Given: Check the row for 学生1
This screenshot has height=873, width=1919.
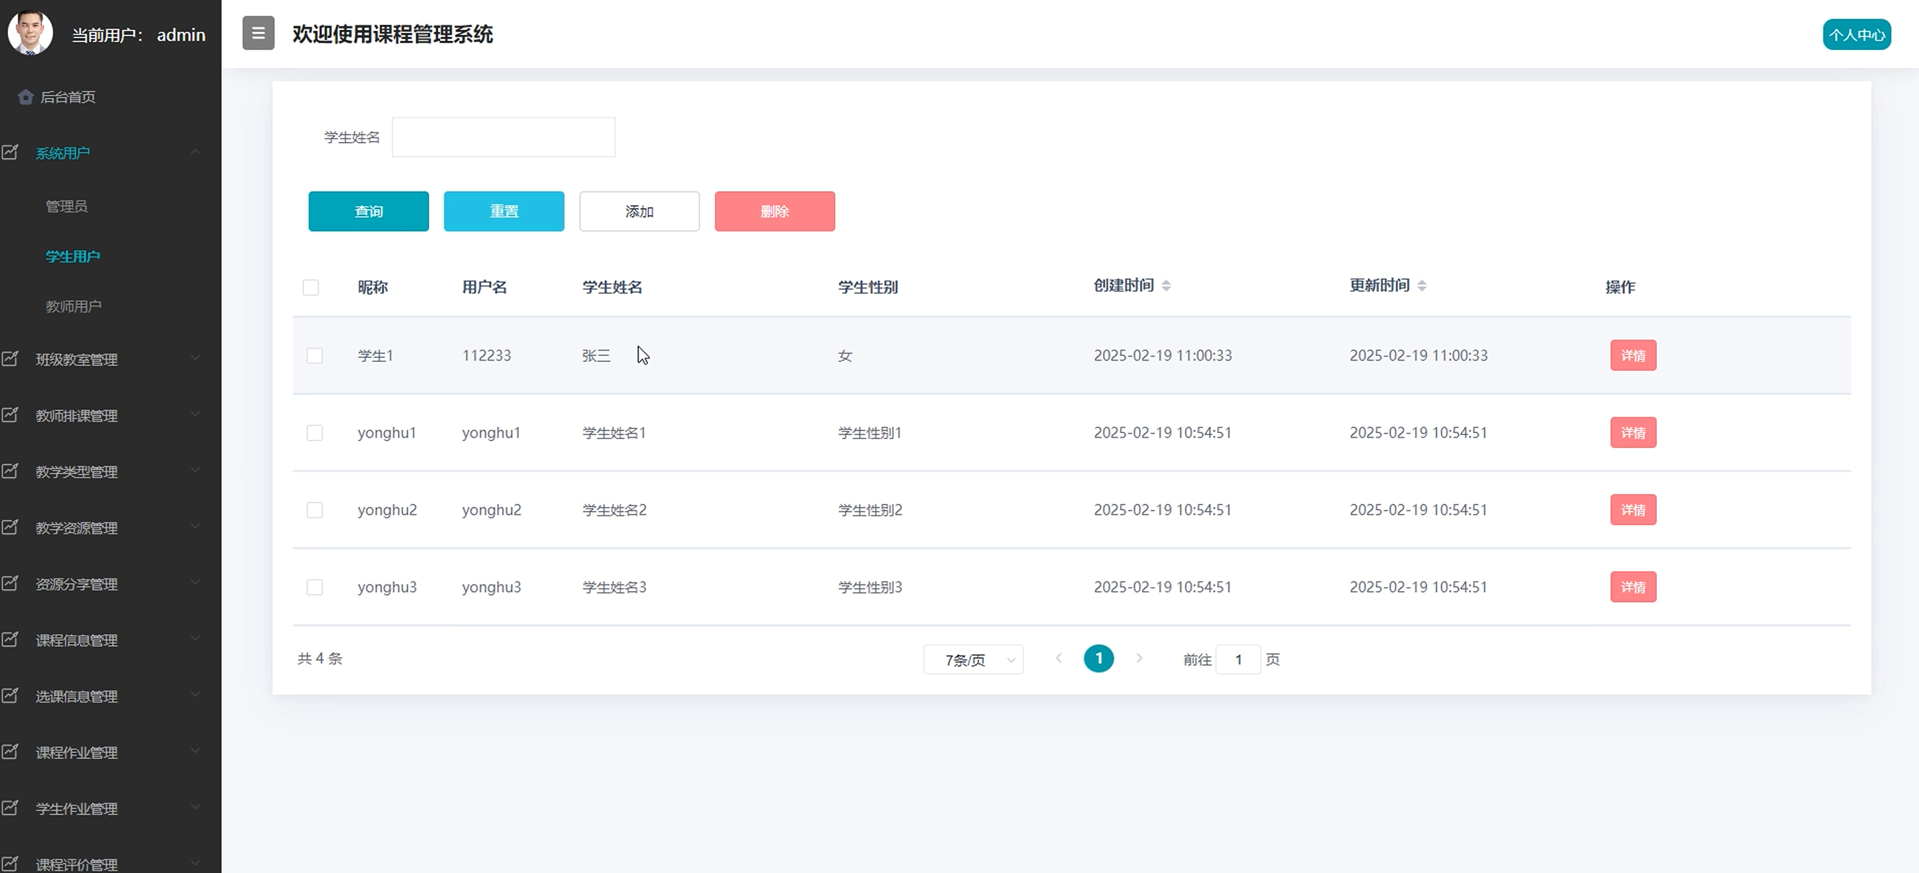Looking at the screenshot, I should point(315,356).
